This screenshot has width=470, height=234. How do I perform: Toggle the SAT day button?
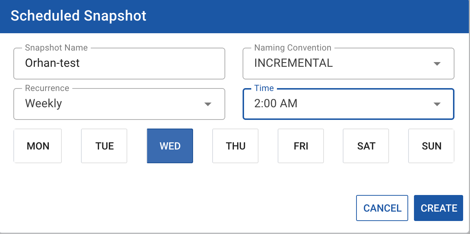366,146
